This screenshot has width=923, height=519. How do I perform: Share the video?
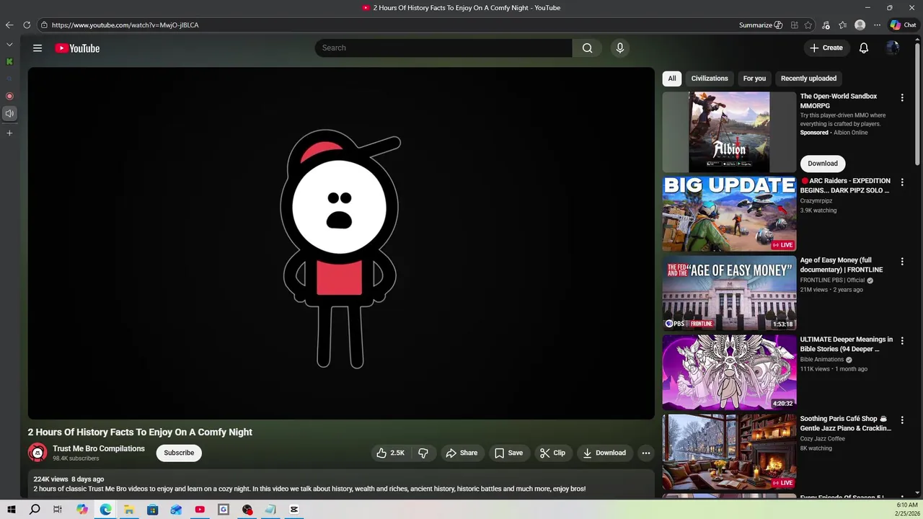[x=461, y=453]
